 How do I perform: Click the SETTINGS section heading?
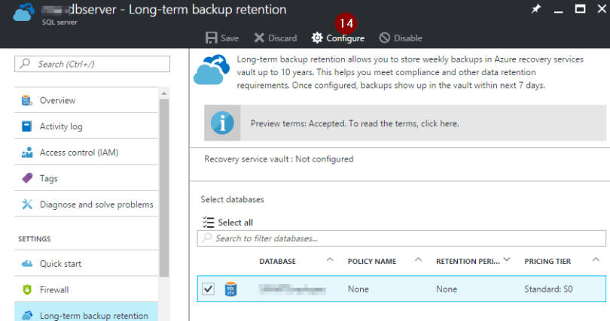[x=34, y=239]
